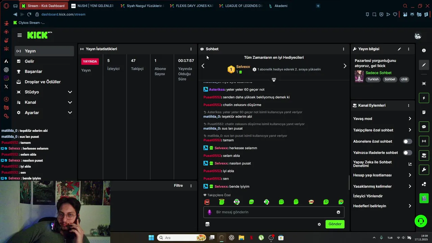The height and width of the screenshot is (243, 432).
Task: Open Kanal Eylemleri three-dot menu
Action: pyautogui.click(x=408, y=105)
